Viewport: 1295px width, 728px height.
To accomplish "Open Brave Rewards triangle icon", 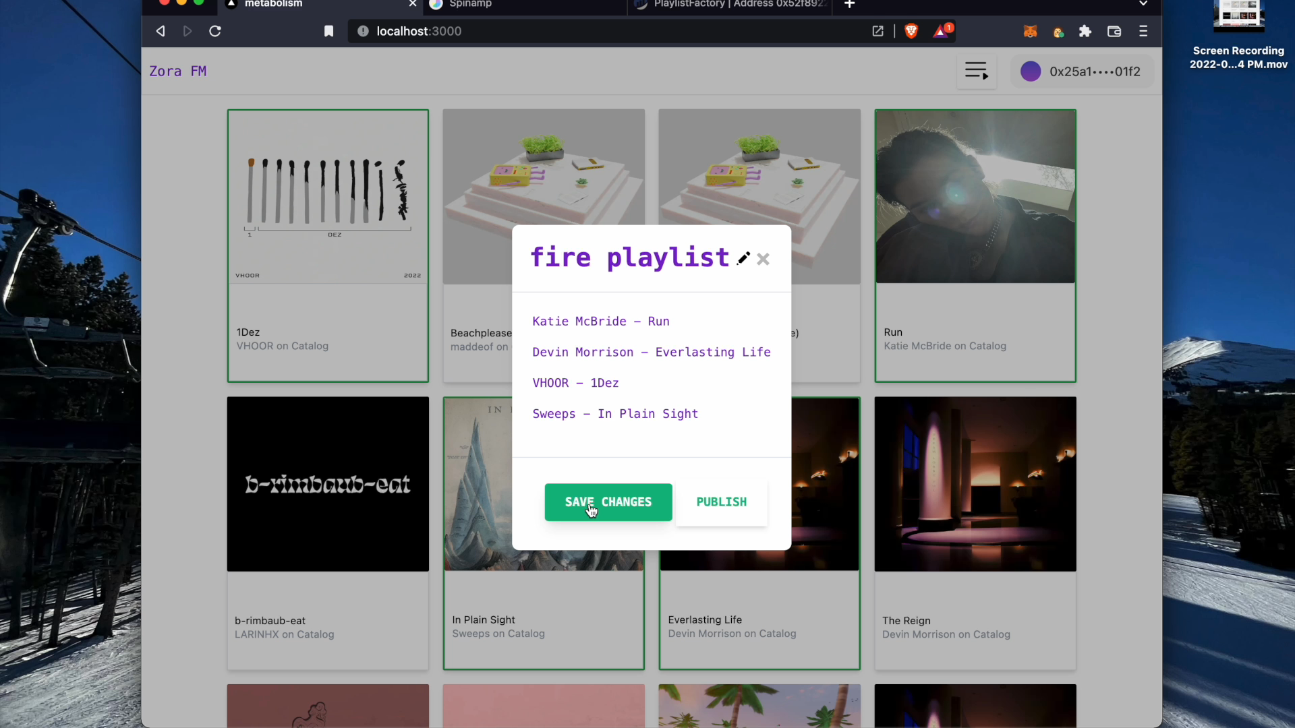I will 942,30.
